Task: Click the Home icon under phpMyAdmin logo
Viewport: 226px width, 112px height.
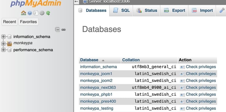Action: click(x=23, y=13)
